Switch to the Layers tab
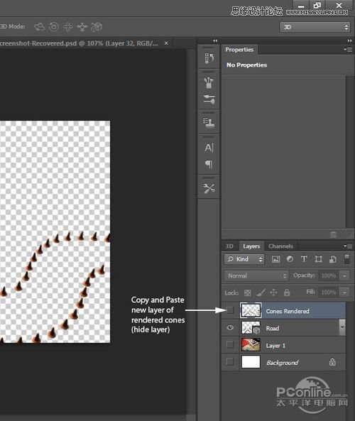This screenshot has height=421, width=355. [x=251, y=246]
